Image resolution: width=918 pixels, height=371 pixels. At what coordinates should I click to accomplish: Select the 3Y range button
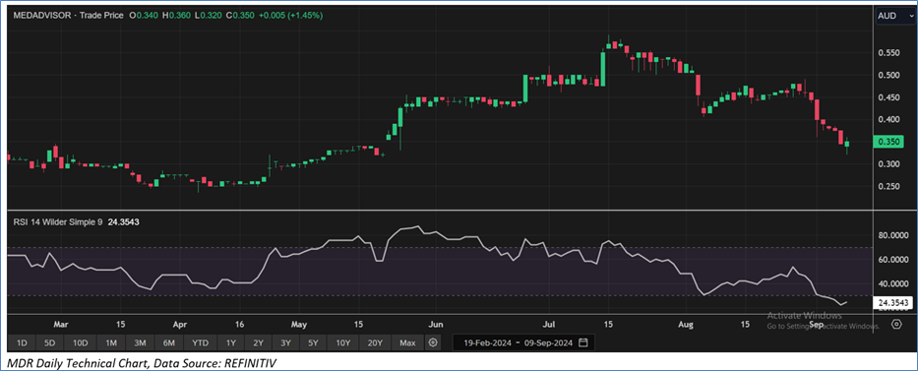[x=285, y=342]
